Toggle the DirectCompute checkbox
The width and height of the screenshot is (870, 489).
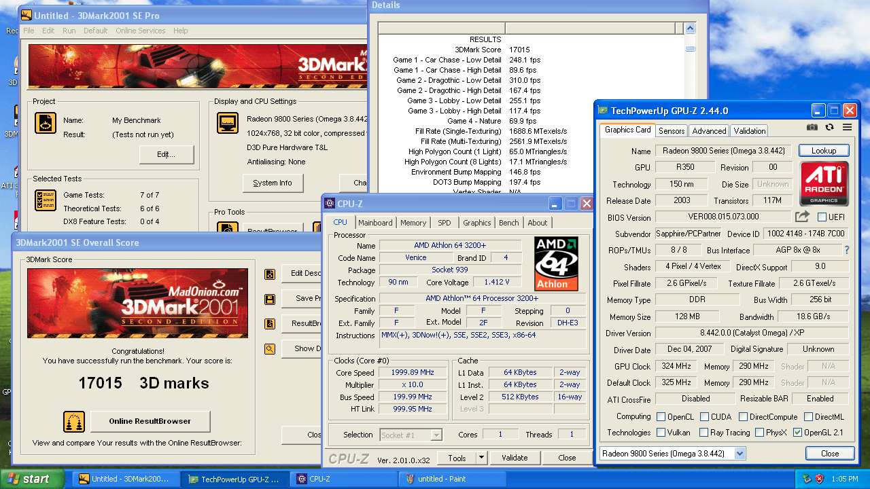coord(744,416)
